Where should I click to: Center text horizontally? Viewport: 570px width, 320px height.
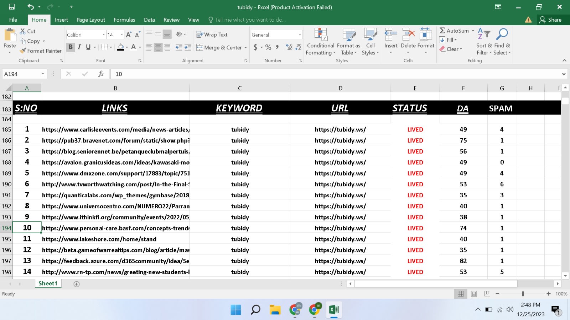(x=158, y=47)
